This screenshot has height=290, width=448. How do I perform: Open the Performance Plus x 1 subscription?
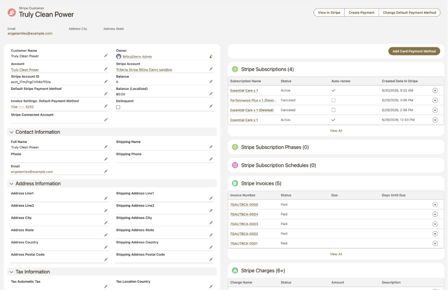253,100
